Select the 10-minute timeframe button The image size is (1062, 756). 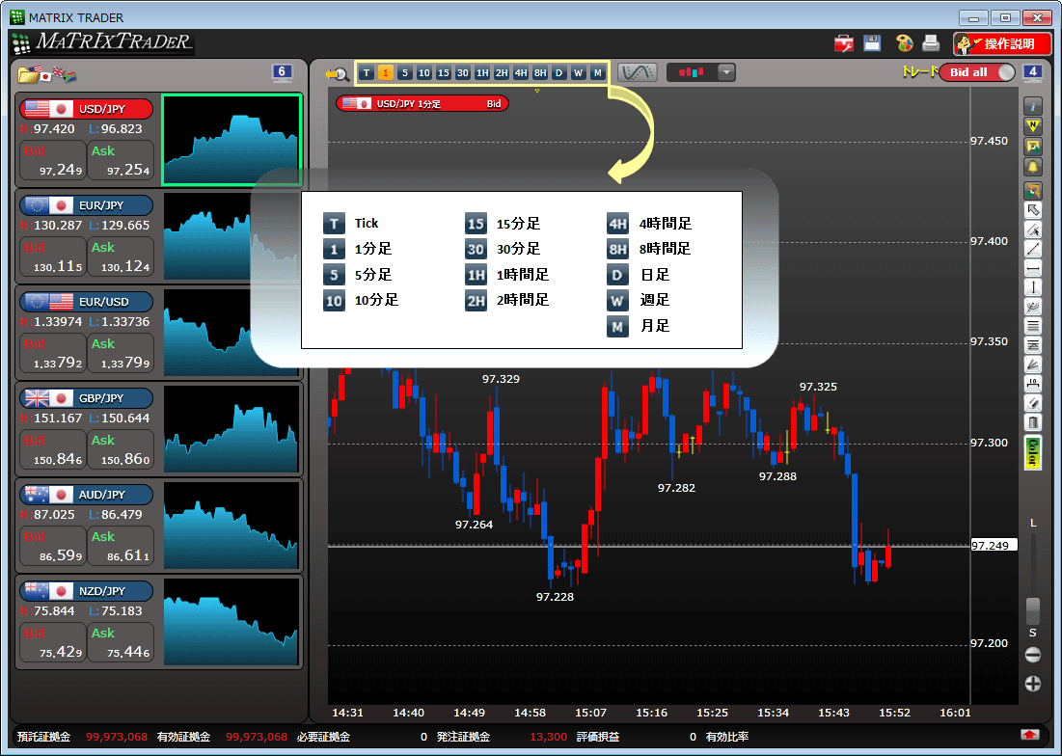point(424,72)
